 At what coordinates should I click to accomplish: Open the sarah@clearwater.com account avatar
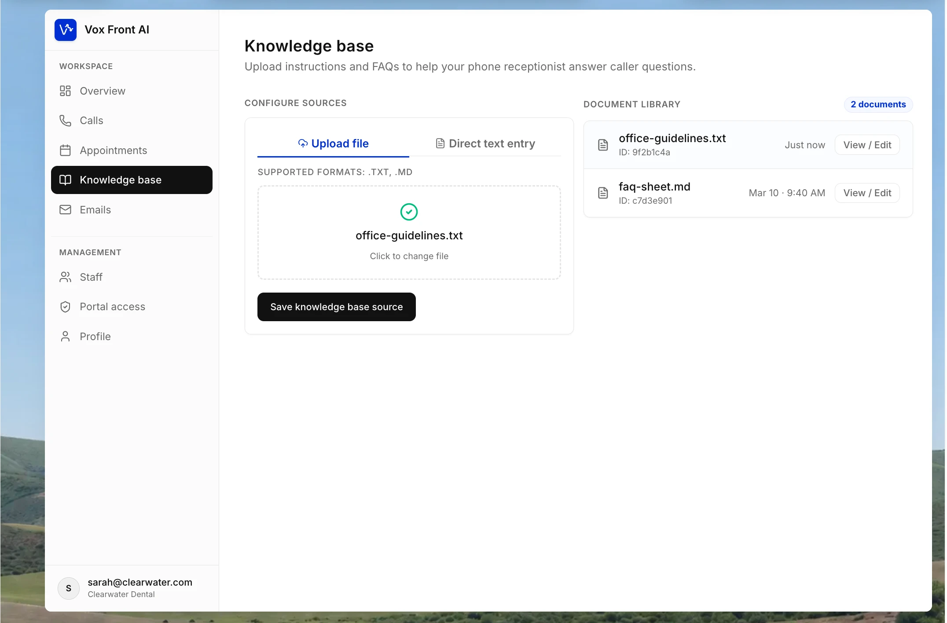pyautogui.click(x=69, y=588)
